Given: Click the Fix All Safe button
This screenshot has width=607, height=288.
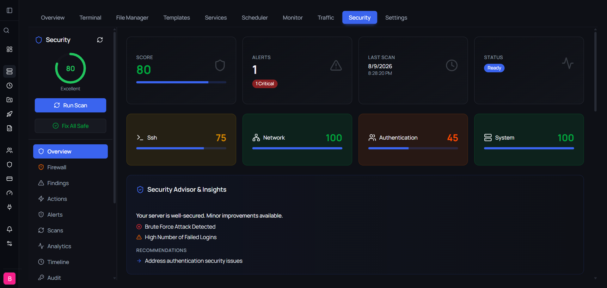Looking at the screenshot, I should click(71, 126).
